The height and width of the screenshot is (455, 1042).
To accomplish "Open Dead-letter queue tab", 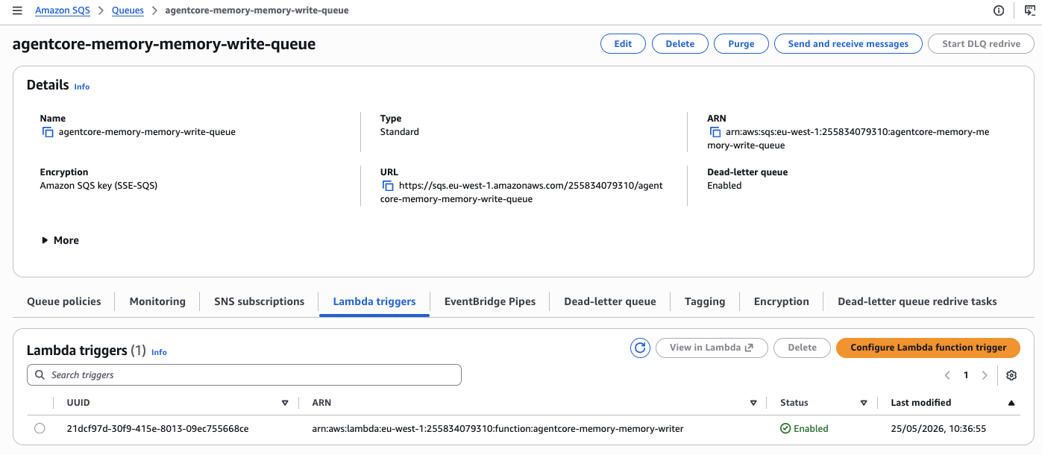I will [610, 301].
